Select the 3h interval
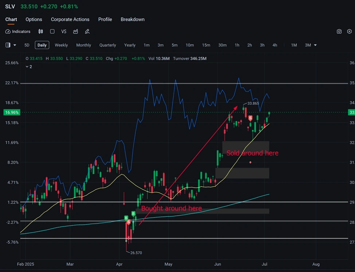355x272 pixels. [262, 45]
